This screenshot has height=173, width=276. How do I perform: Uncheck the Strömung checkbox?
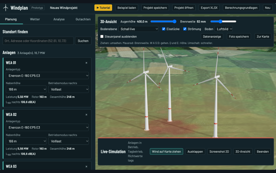185,29
